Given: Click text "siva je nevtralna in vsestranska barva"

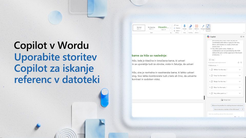Looking at the screenshot, I should pyautogui.click(x=158, y=73).
